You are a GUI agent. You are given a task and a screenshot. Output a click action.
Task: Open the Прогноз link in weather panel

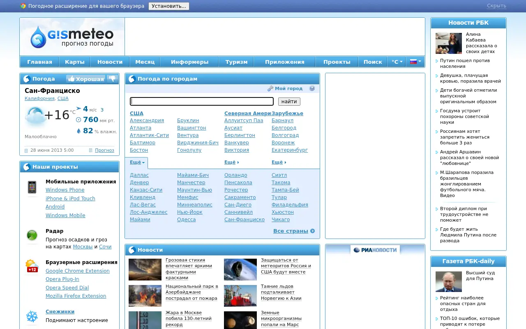[104, 150]
